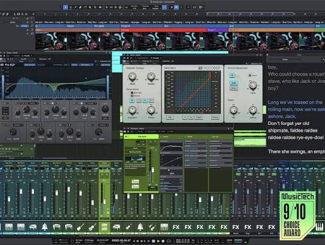Toggle the first cyan carrier source button in the Vocoder
The height and width of the screenshot is (245, 325).
click(x=132, y=100)
